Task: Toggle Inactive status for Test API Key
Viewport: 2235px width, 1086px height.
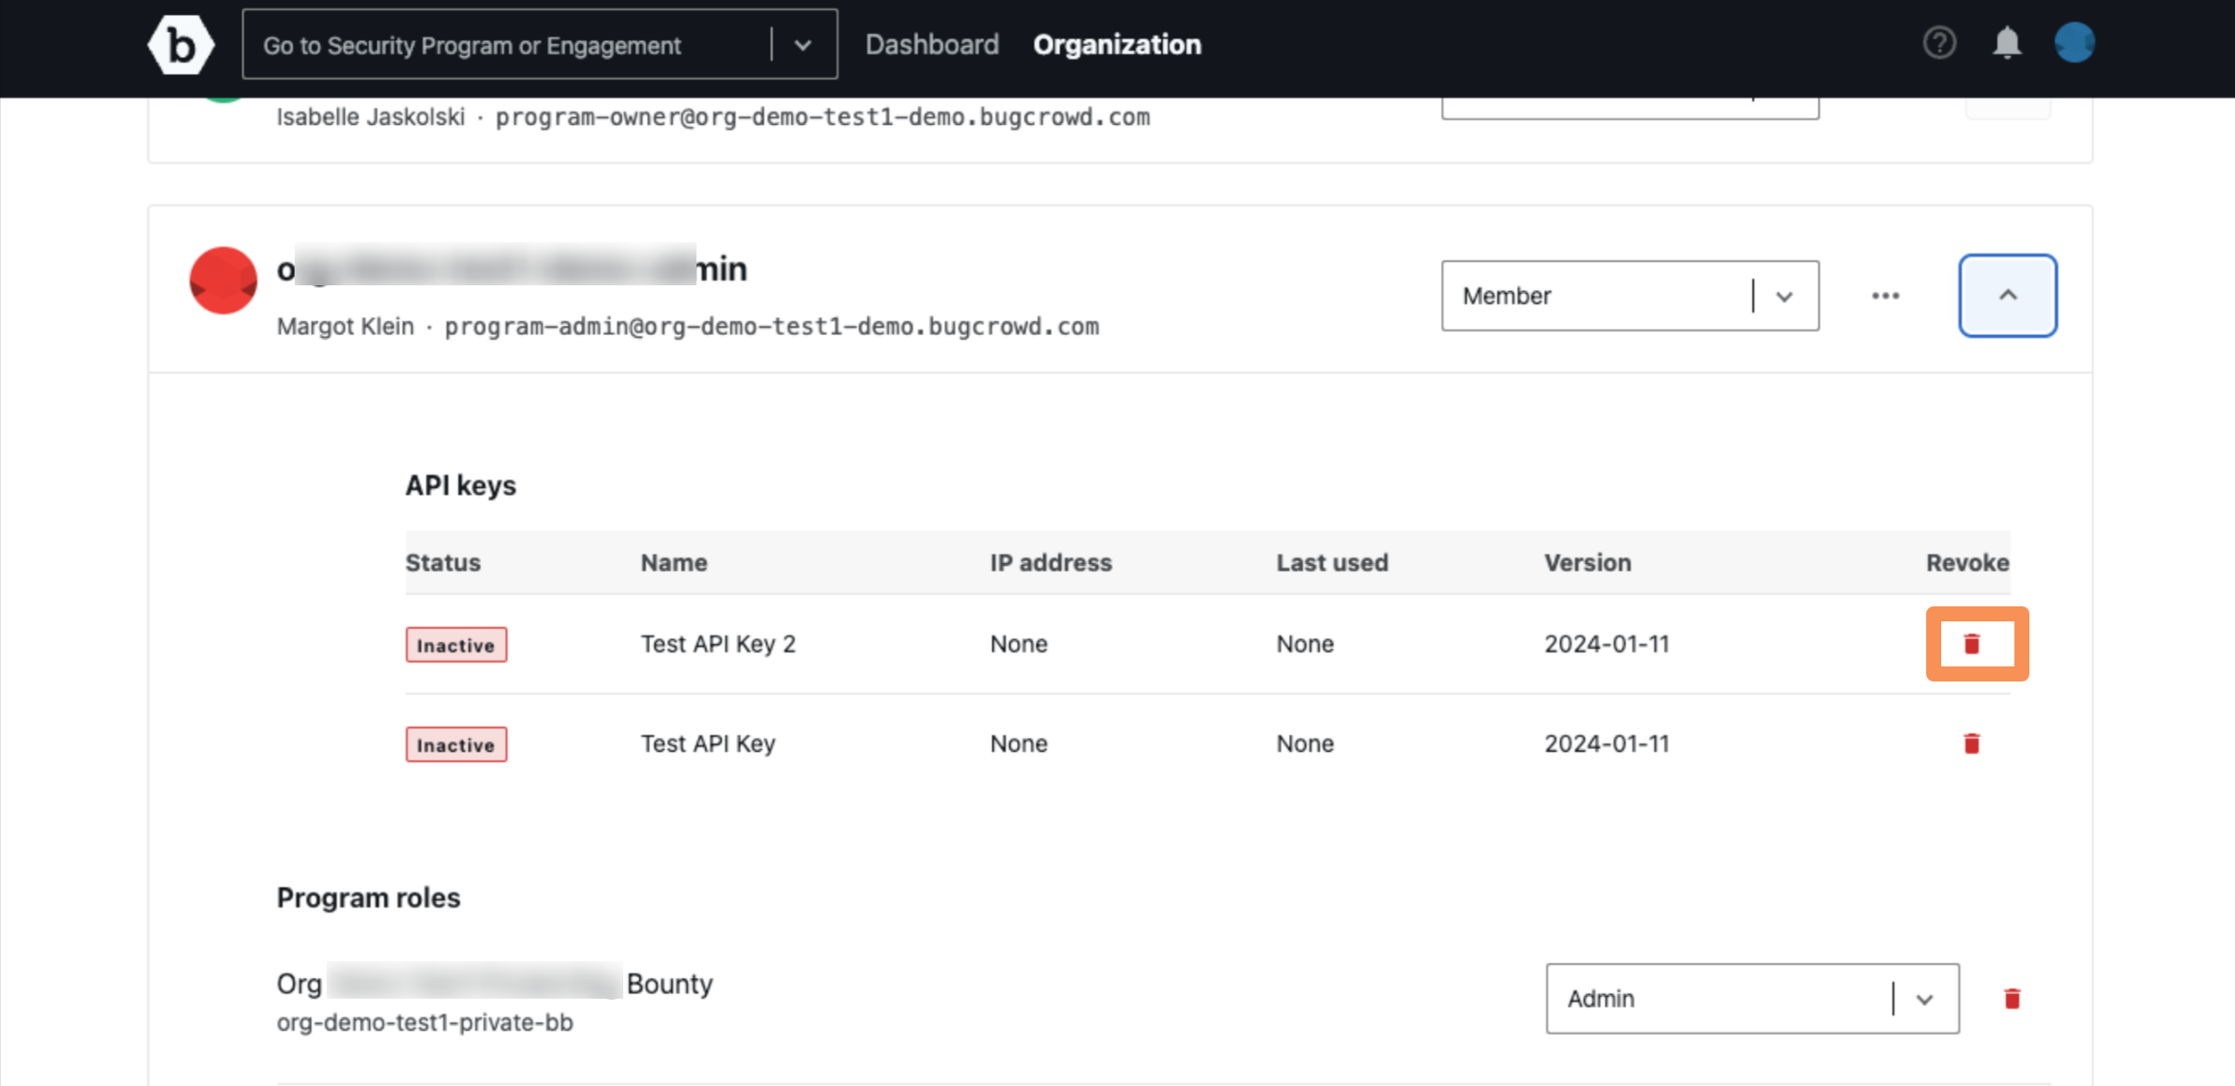Action: 456,744
